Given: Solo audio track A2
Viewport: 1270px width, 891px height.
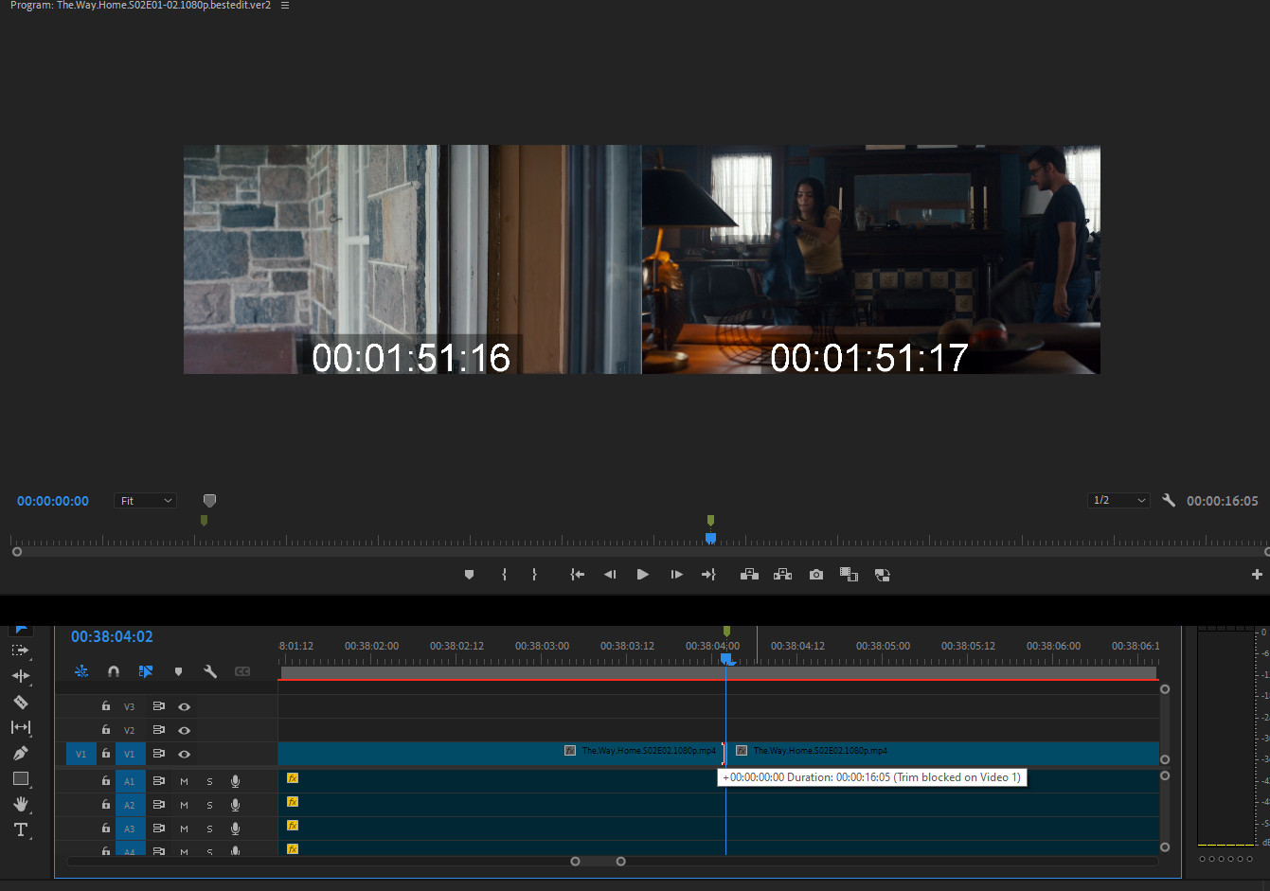Looking at the screenshot, I should click(x=209, y=805).
